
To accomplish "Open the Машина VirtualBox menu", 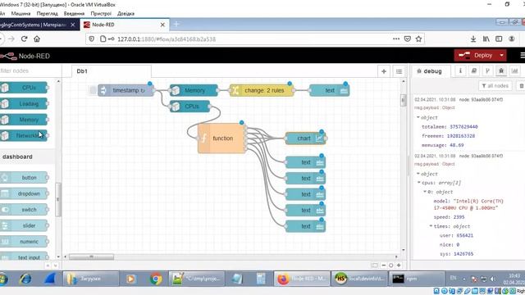I will (x=21, y=14).
